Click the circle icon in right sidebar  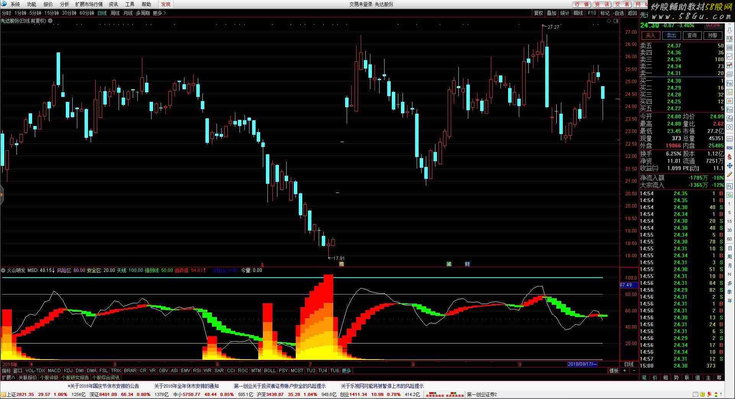729,127
